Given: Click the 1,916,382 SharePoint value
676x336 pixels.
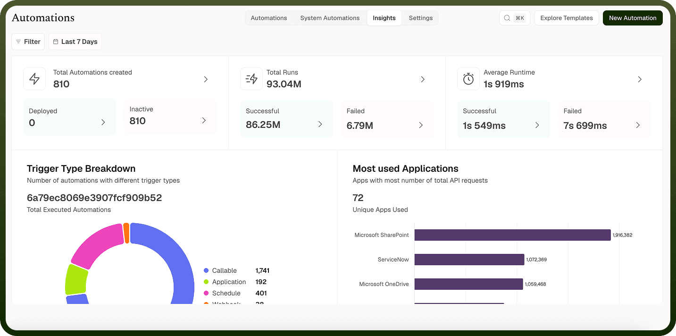Looking at the screenshot, I should (622, 235).
